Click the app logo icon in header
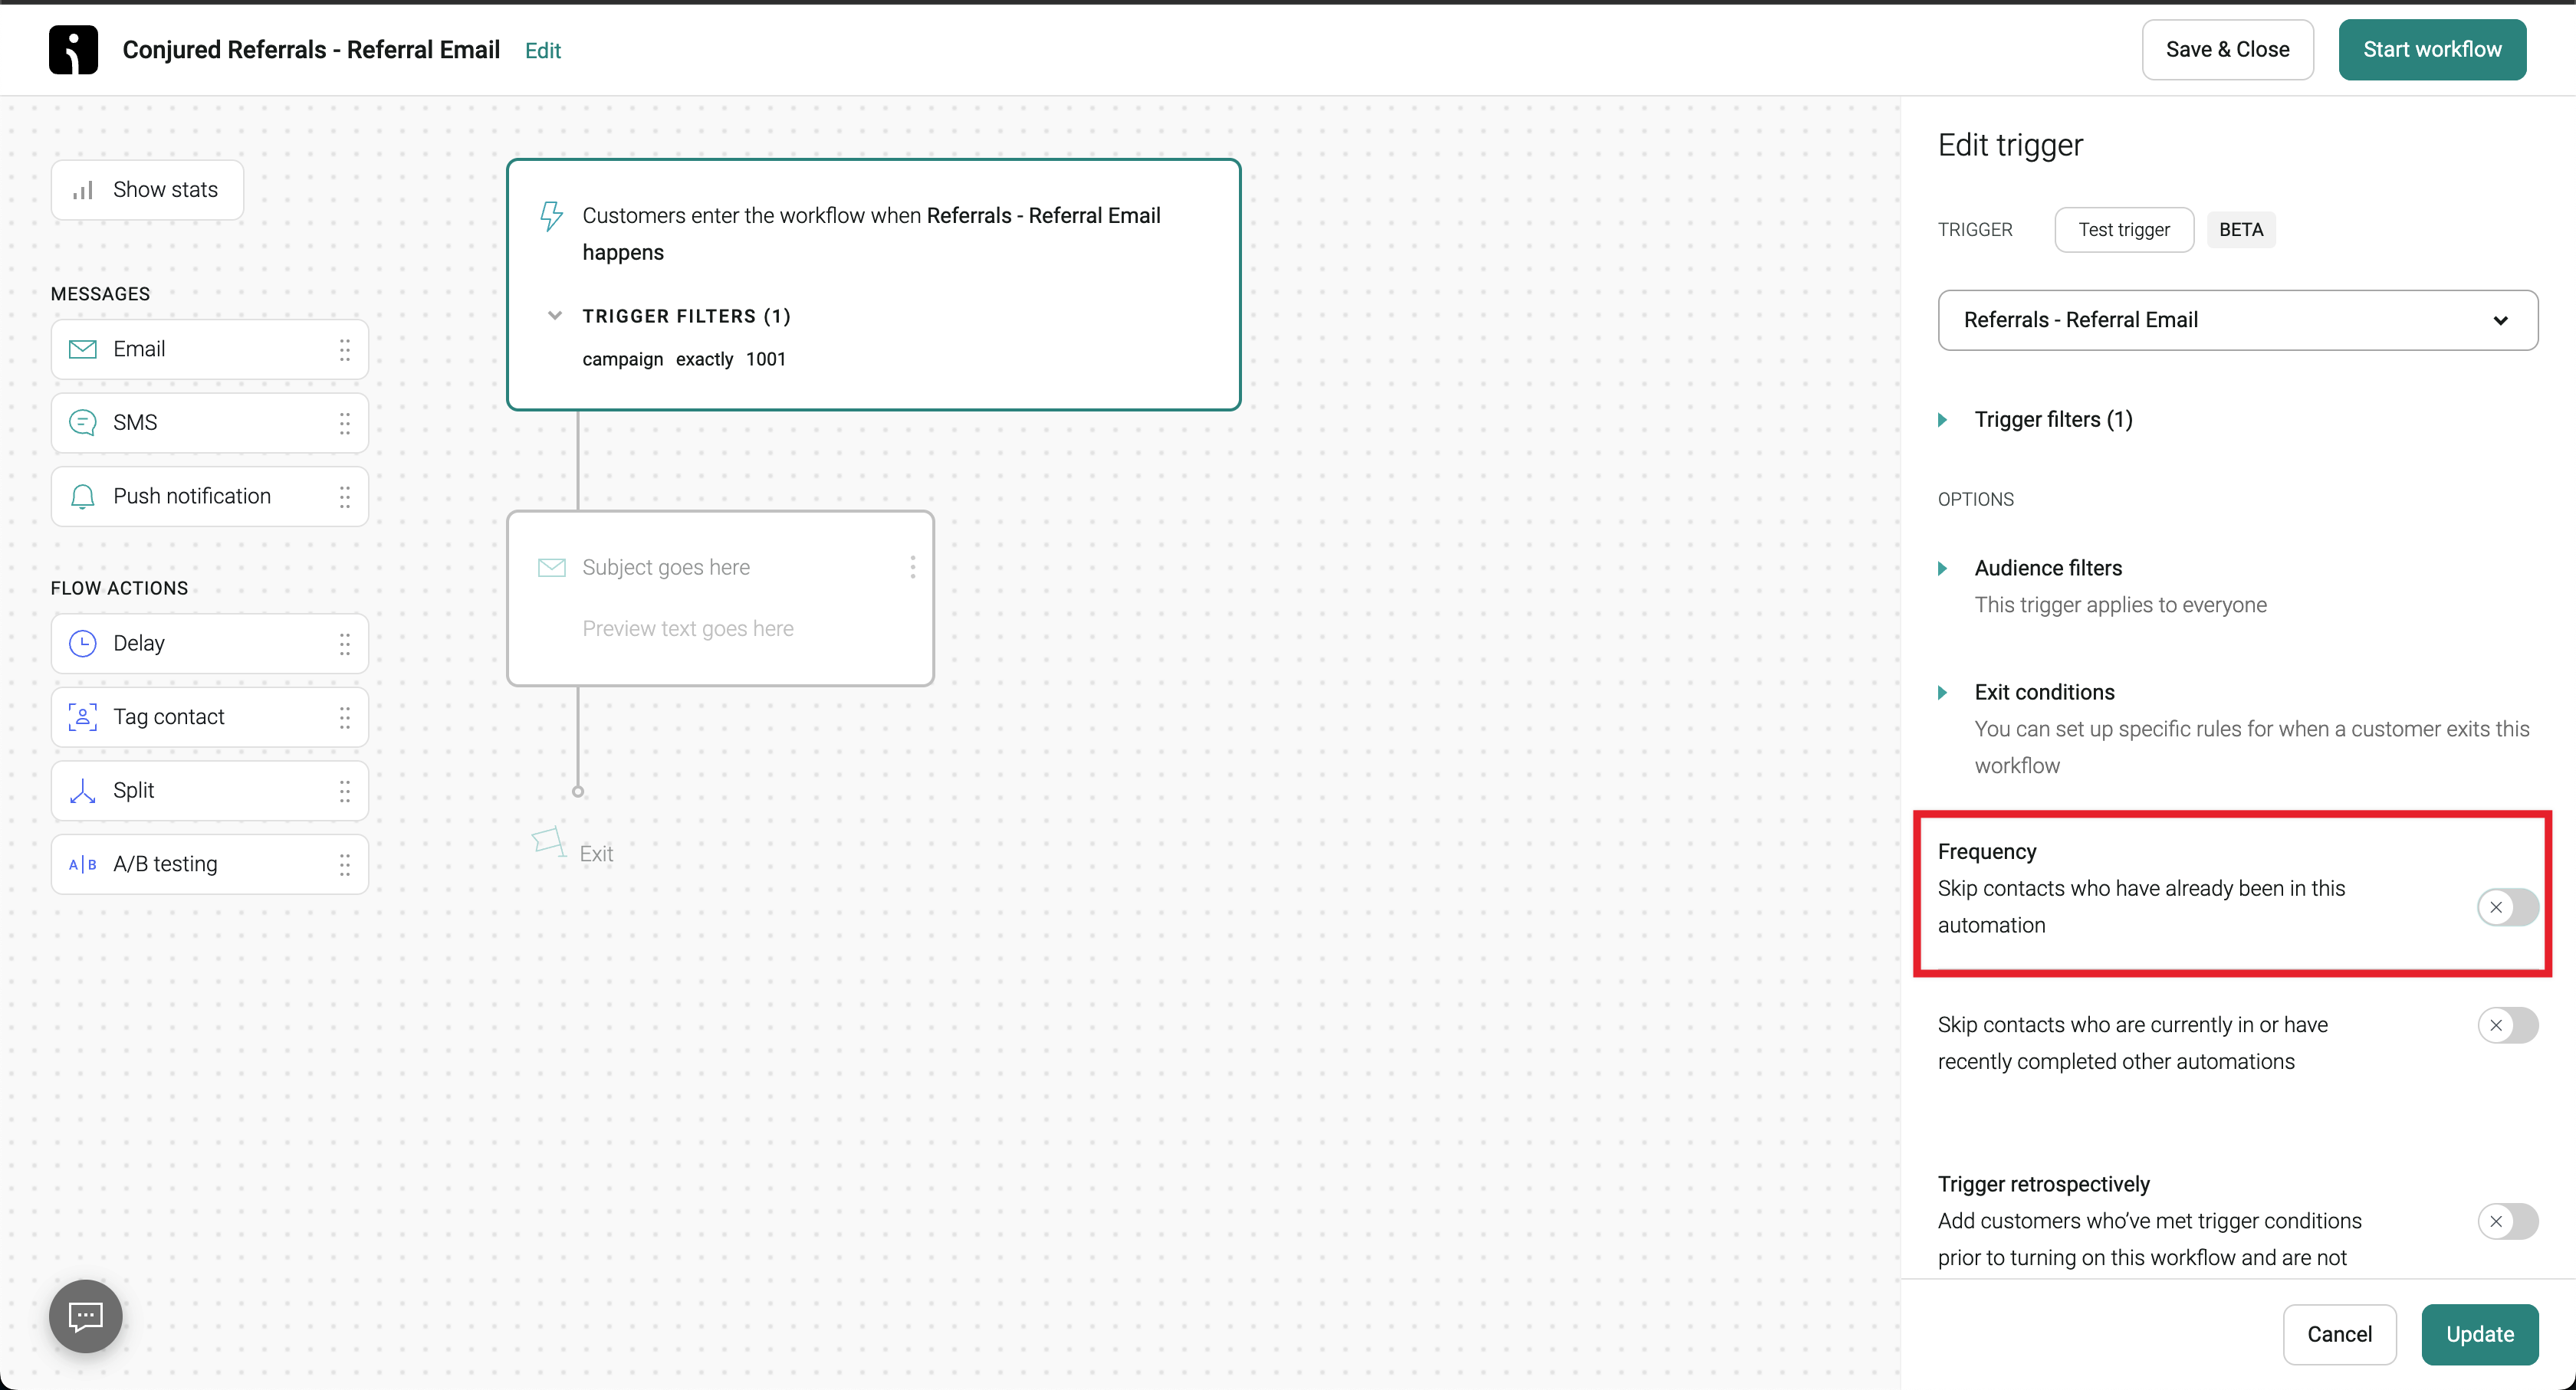This screenshot has width=2576, height=1390. pos(73,49)
